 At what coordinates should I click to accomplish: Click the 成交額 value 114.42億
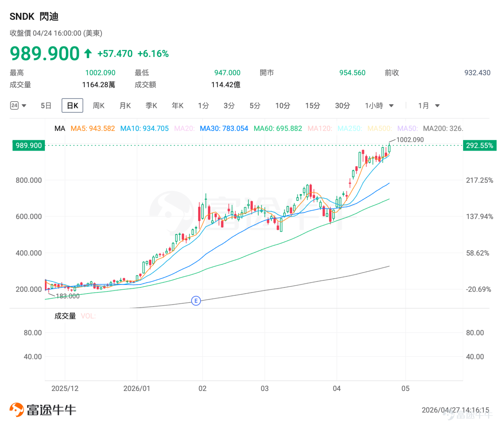point(226,85)
